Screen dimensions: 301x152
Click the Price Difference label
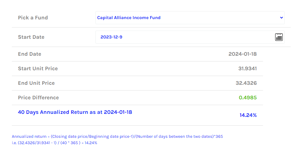pos(38,97)
